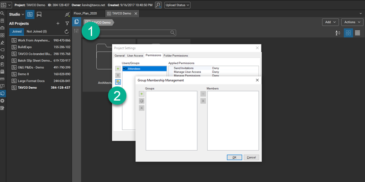The width and height of the screenshot is (365, 182).
Task: Switch to Studio Sessions view icon
Action: [39, 15]
